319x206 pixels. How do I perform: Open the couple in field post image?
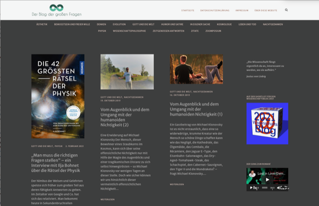(196, 69)
